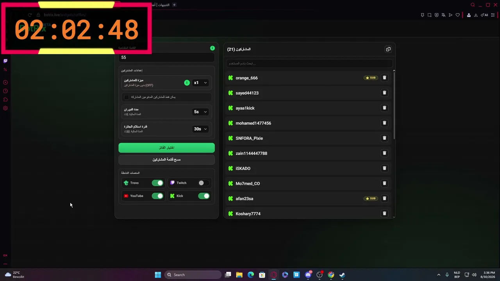Screen dimensions: 500x281
Task: Click the keyword field showing 55
Action: click(x=166, y=57)
